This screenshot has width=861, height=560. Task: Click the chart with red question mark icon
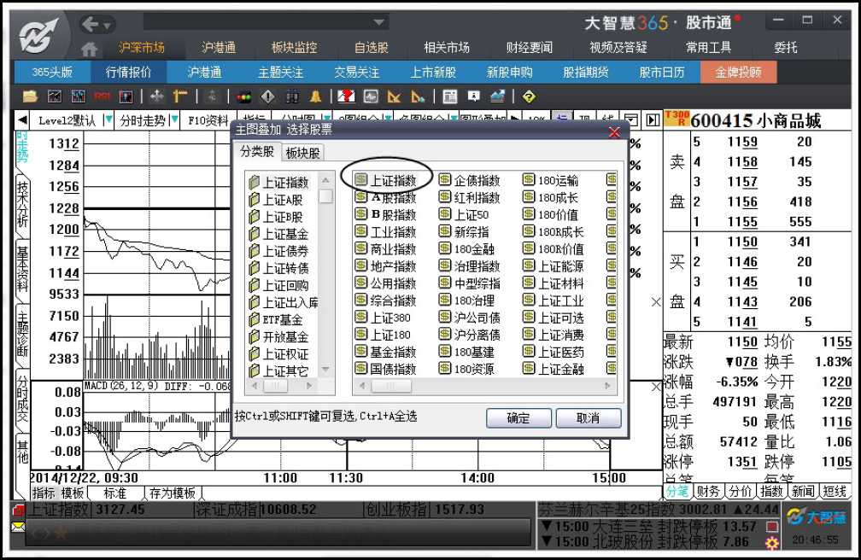click(x=346, y=97)
